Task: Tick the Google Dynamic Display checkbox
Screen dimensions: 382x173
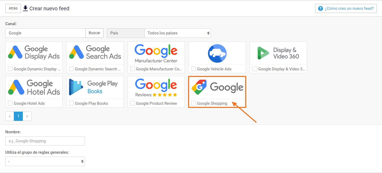Action: pyautogui.click(x=10, y=69)
